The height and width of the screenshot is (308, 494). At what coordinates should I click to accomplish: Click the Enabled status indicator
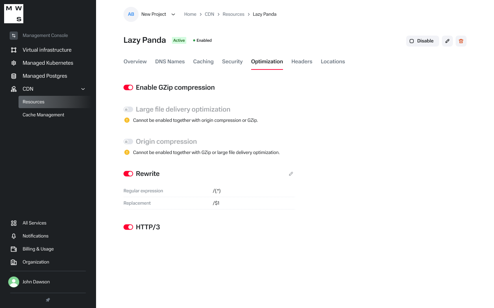202,40
